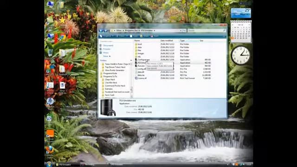Click the help icon in Explorer toolbar
297x167 pixels.
coord(224,36)
